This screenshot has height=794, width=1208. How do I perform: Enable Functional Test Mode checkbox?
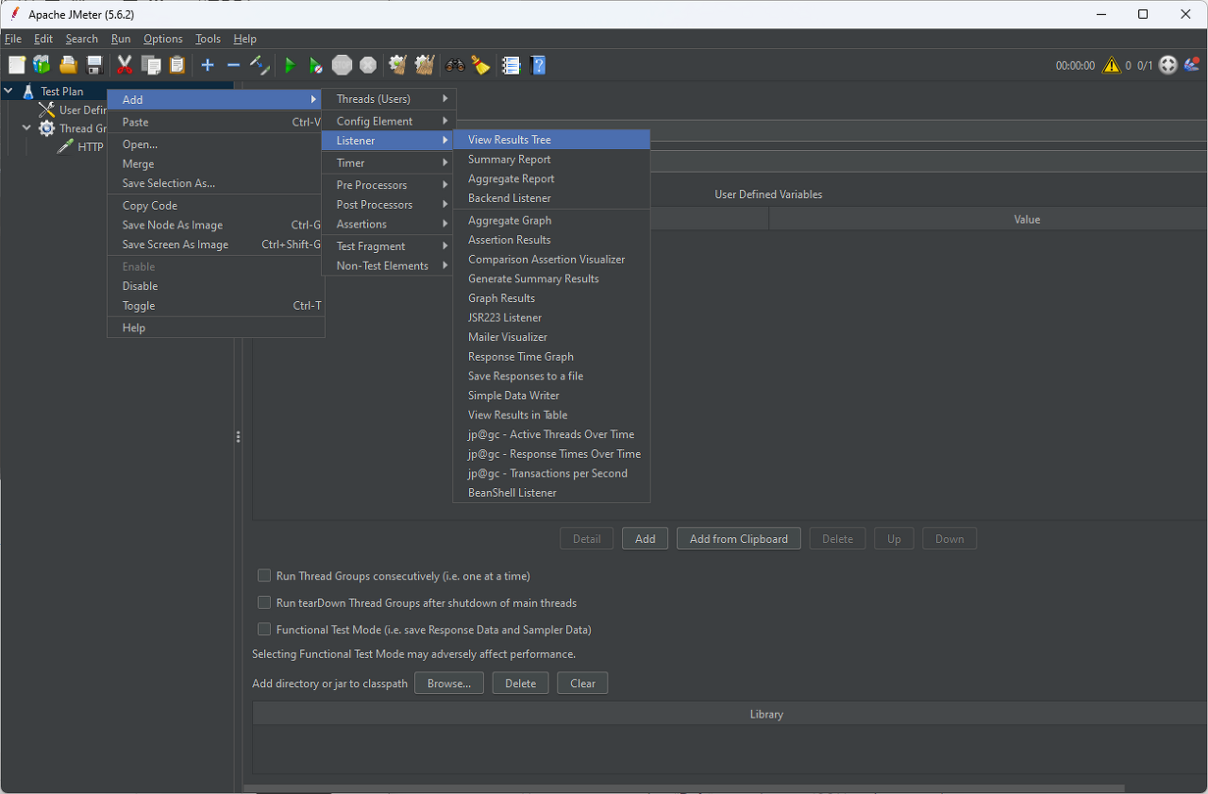point(264,630)
